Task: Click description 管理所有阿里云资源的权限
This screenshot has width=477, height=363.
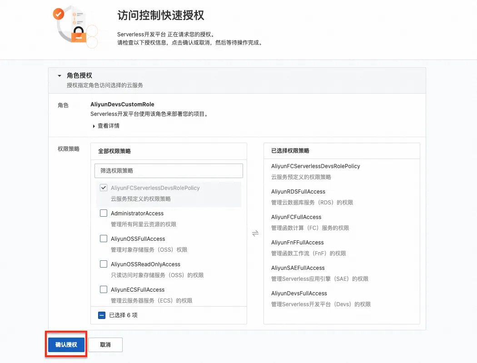Action: (x=144, y=224)
